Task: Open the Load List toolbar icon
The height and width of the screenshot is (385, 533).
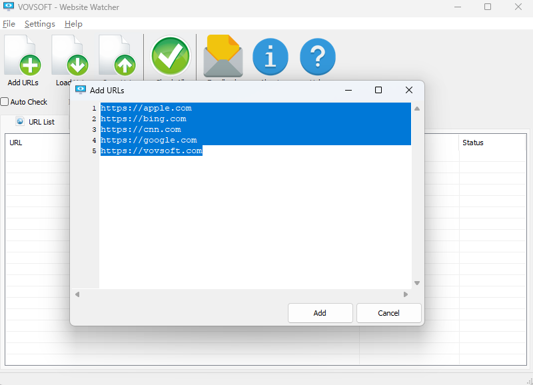Action: tap(70, 55)
